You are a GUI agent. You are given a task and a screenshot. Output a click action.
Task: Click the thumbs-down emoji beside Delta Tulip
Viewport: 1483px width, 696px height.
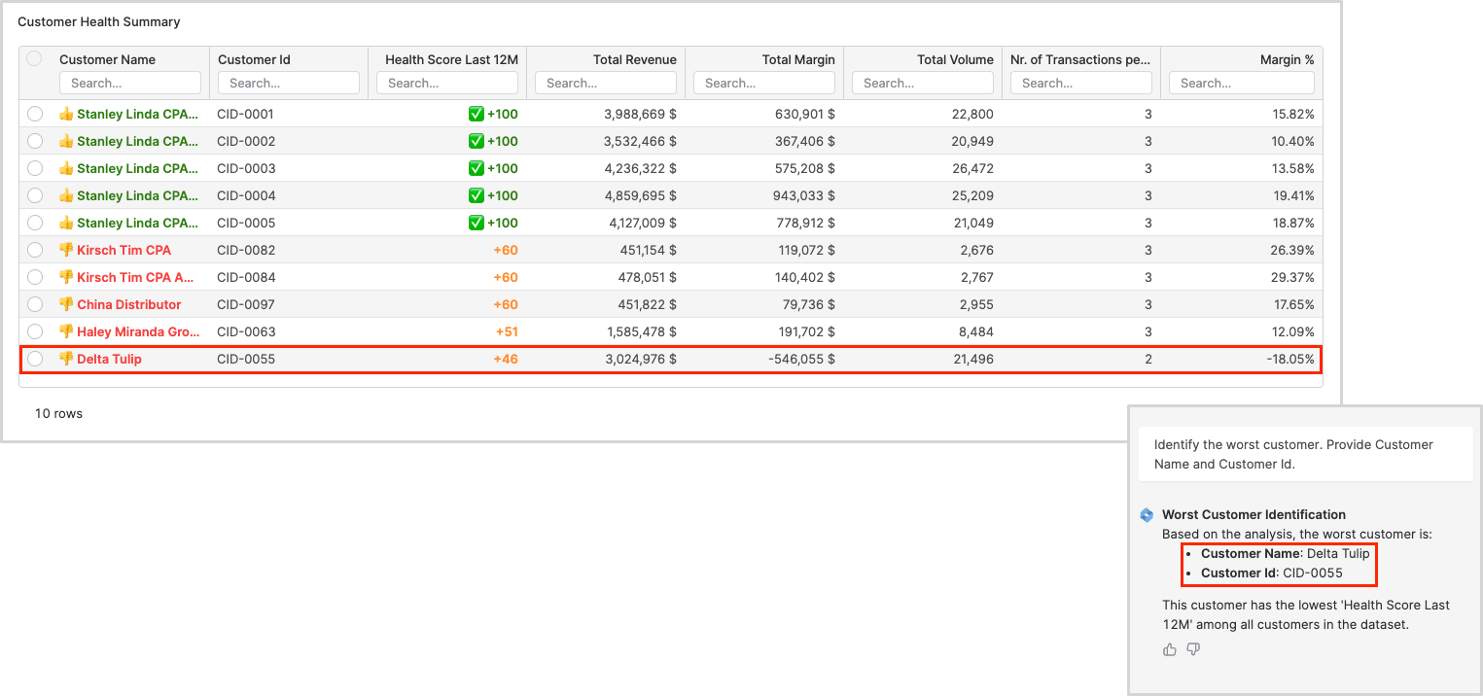tap(66, 359)
